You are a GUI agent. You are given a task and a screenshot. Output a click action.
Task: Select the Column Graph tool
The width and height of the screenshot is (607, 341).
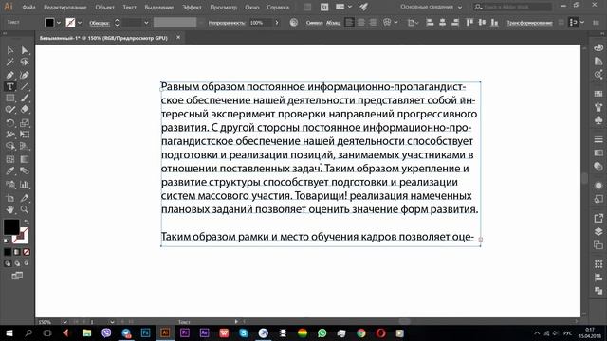pos(25,185)
